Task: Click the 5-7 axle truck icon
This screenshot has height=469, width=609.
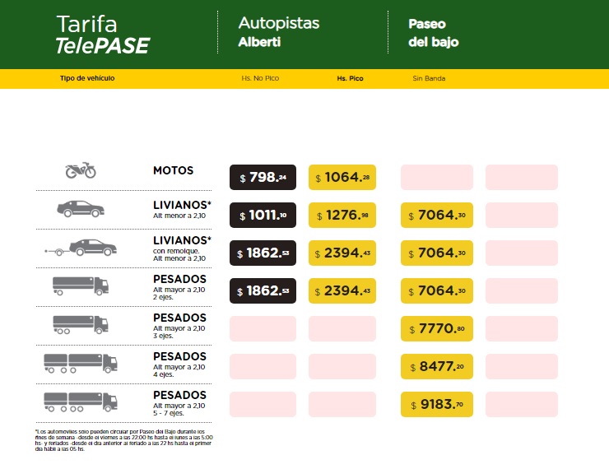Action: pos(80,401)
